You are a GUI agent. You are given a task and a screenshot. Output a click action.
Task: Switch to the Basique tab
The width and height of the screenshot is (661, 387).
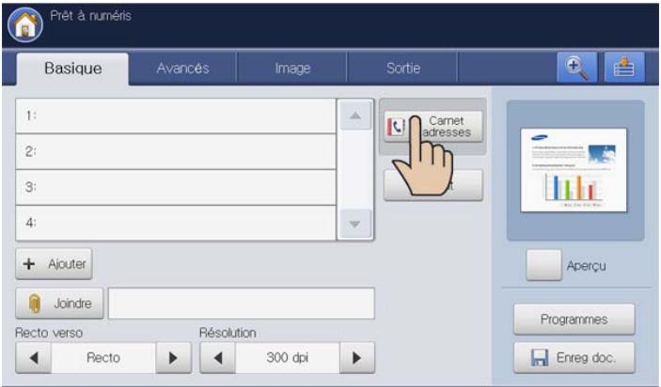pyautogui.click(x=72, y=69)
